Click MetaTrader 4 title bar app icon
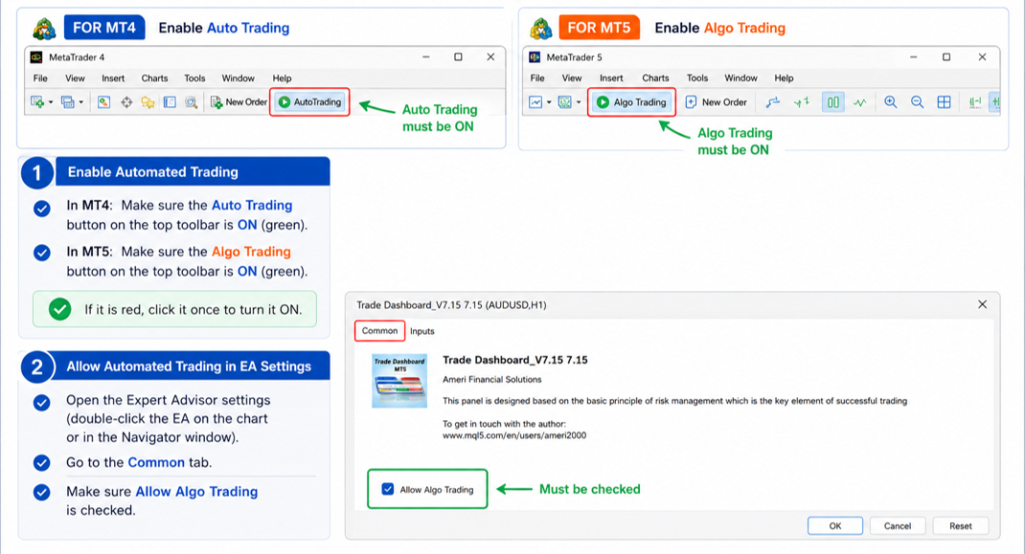1025x554 pixels. (x=36, y=56)
